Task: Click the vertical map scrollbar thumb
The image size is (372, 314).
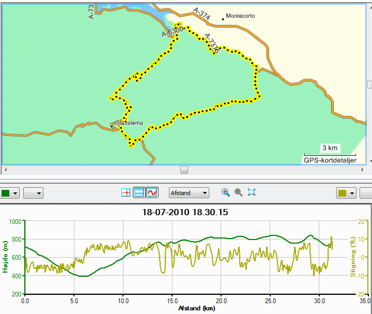Action: coord(370,84)
